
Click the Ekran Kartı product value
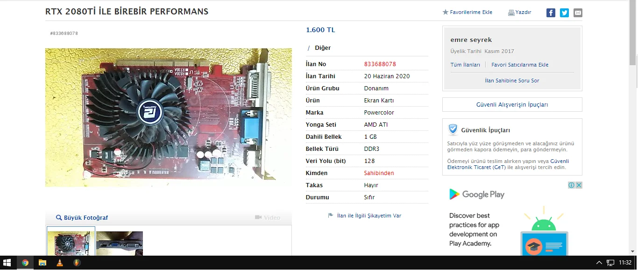tap(379, 100)
